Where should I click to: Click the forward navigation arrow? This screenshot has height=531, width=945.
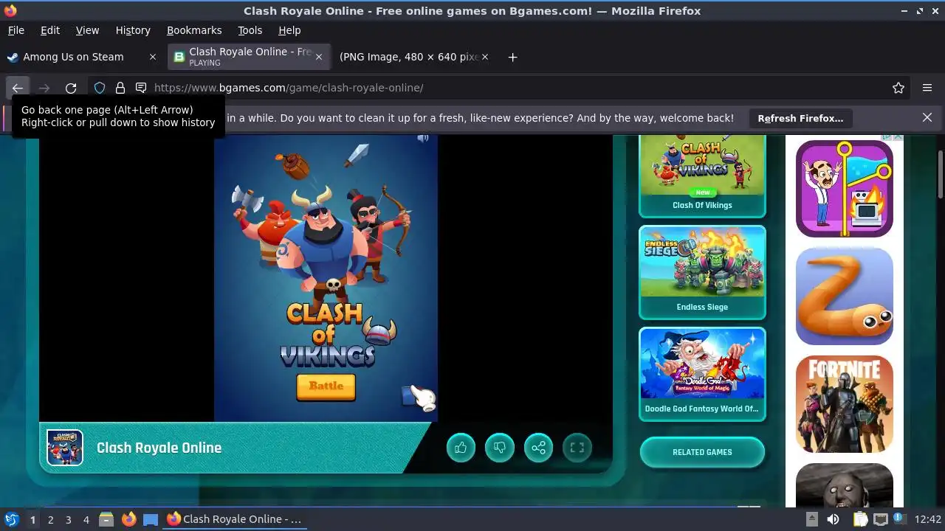click(44, 88)
